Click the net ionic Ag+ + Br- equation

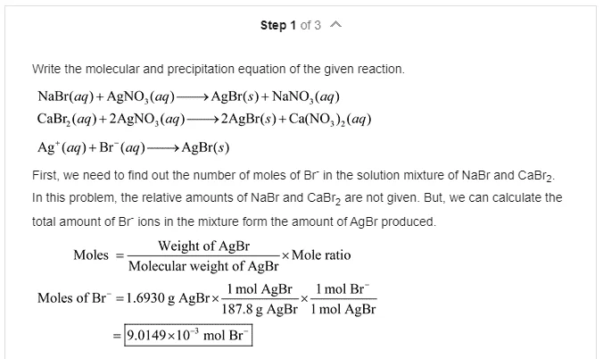point(133,147)
